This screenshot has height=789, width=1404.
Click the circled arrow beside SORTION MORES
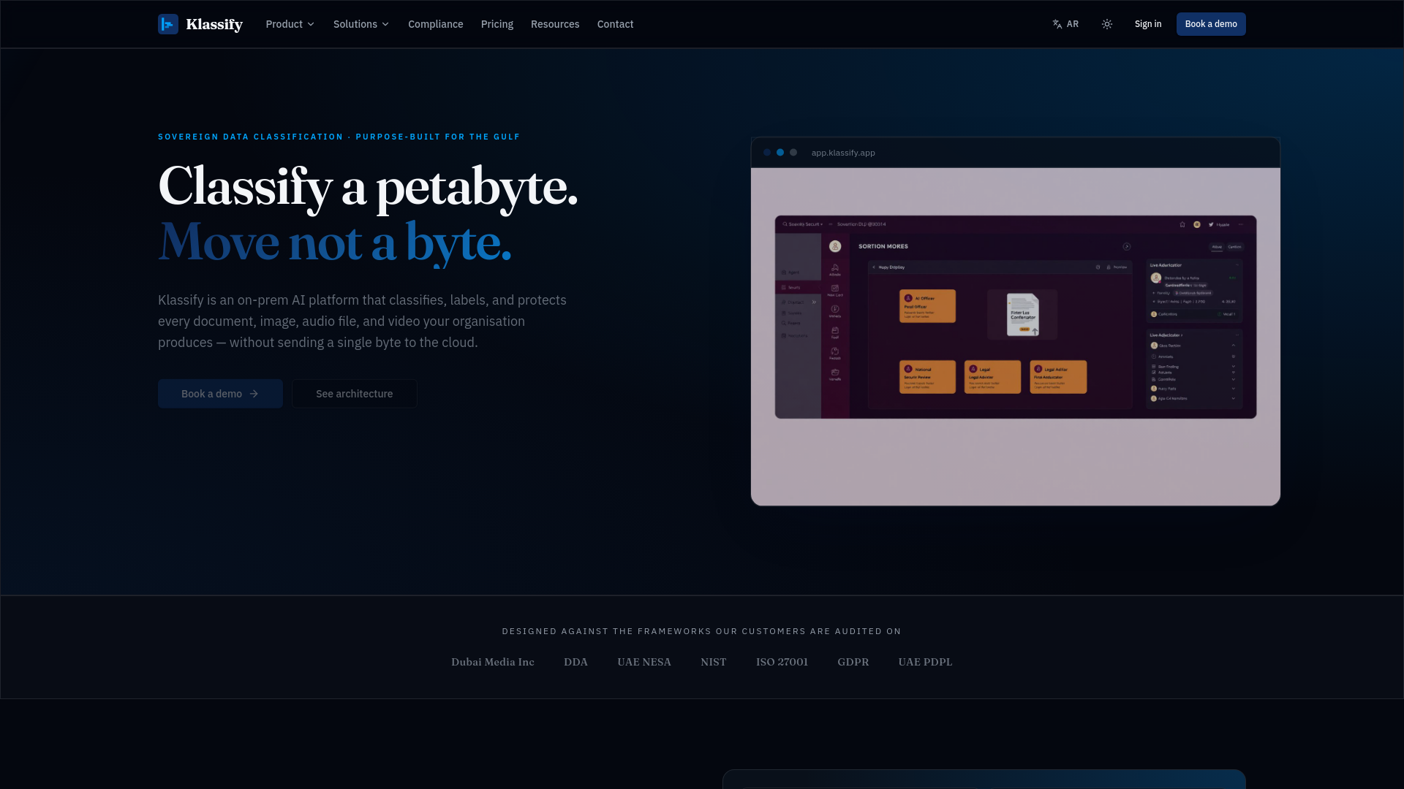[1127, 246]
